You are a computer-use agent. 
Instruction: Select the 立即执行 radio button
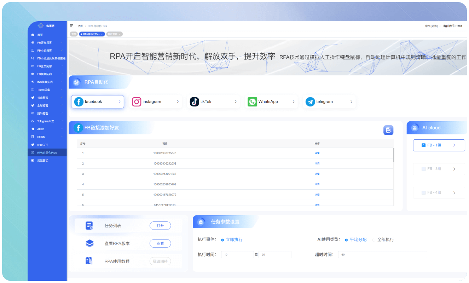[x=222, y=240]
